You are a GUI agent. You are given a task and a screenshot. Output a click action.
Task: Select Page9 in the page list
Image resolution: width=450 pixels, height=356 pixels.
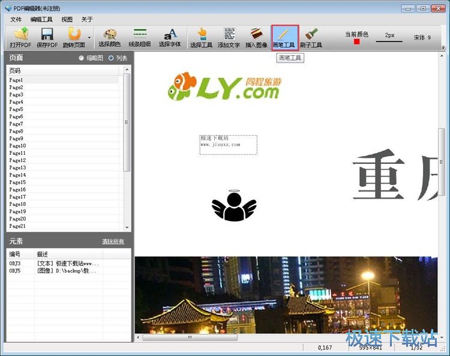pyautogui.click(x=63, y=139)
